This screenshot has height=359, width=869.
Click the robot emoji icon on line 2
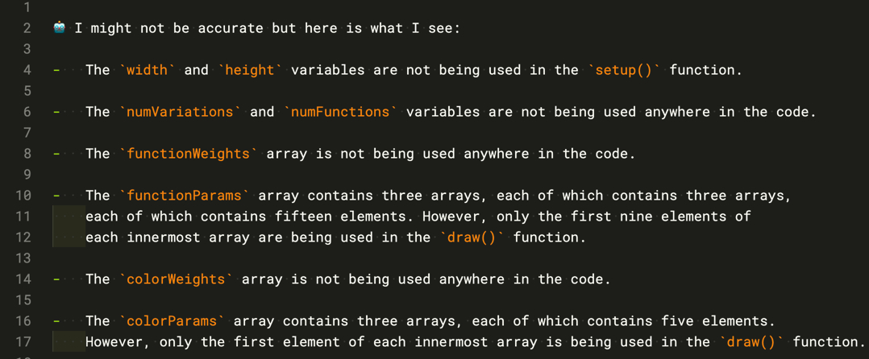(x=60, y=28)
